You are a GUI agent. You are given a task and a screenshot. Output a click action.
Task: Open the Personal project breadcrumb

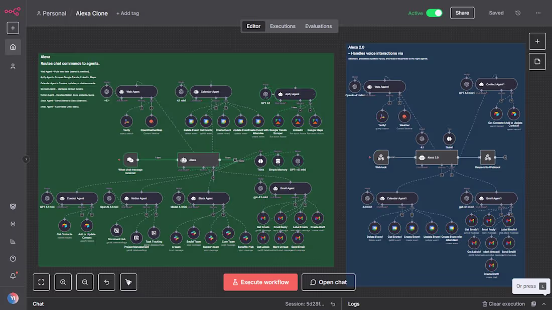[x=51, y=14]
